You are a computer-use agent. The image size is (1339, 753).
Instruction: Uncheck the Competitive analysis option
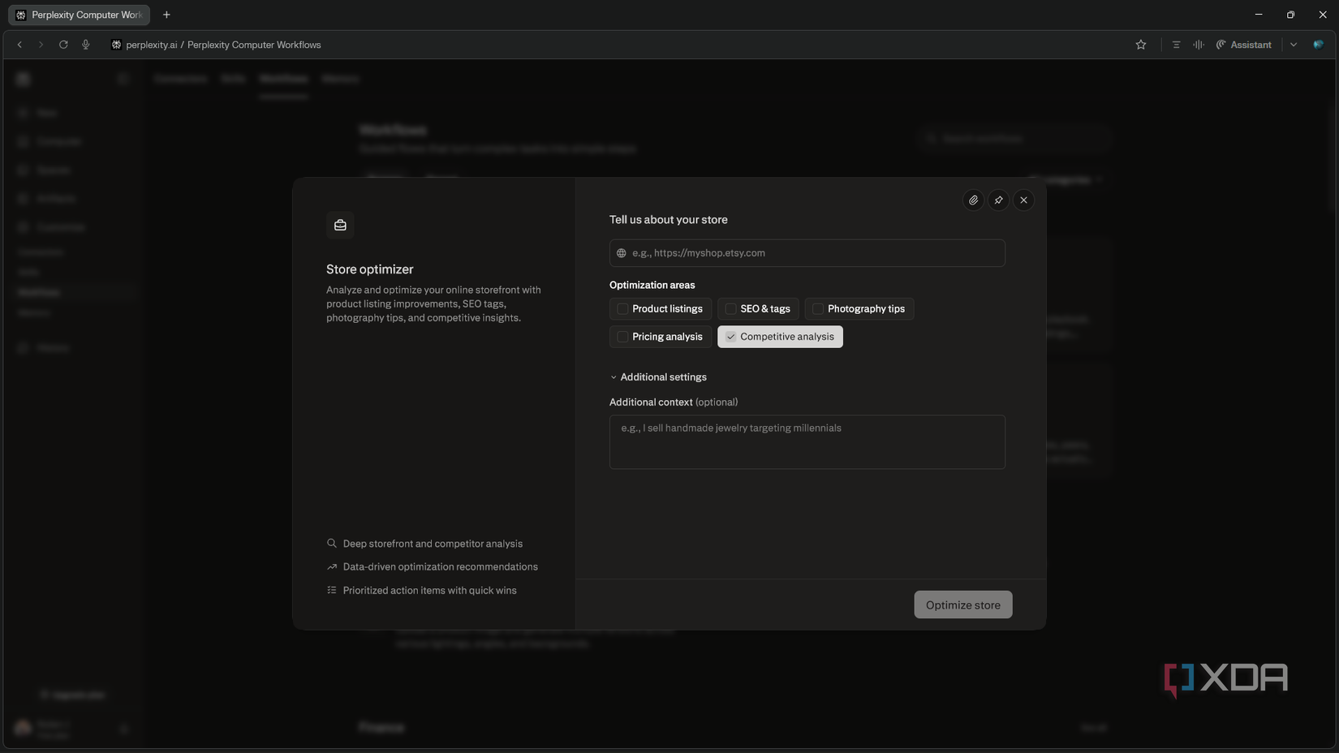pyautogui.click(x=780, y=337)
